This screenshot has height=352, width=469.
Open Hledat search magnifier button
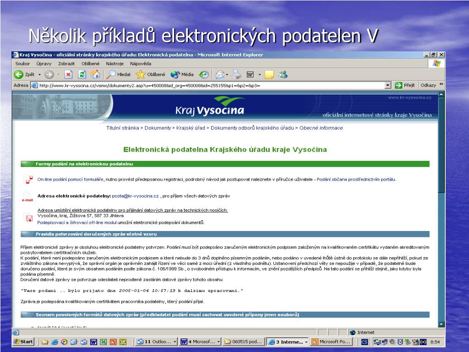(119, 75)
